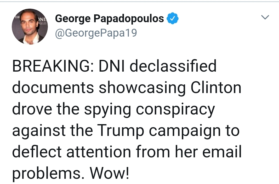Open the @GeorgePapa19 handle link
279x184 pixels.
point(96,33)
